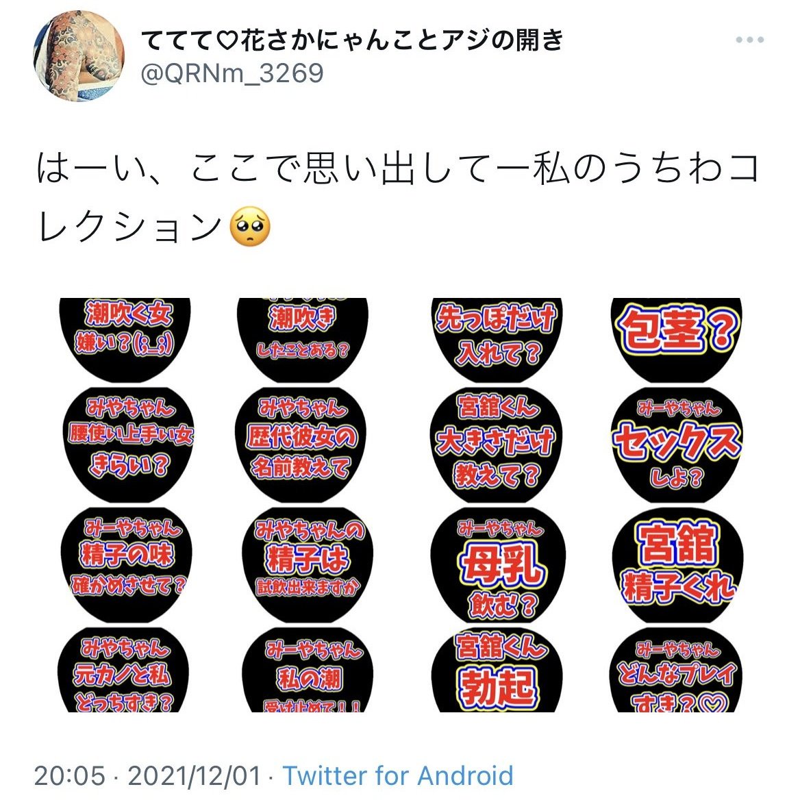Open the first attached image in the left column
800x800 pixels.
(125, 505)
